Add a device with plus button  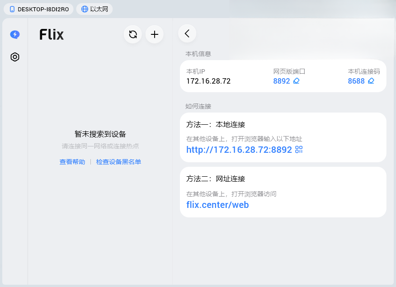[155, 34]
